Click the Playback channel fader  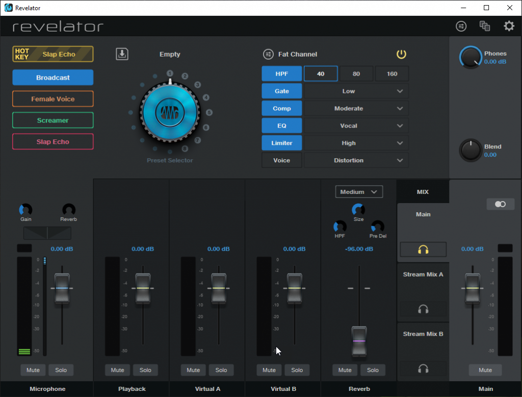point(143,288)
